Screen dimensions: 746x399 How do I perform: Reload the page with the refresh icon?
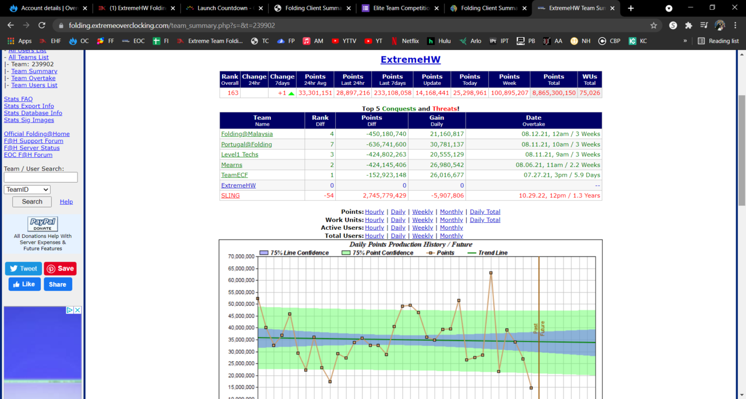pyautogui.click(x=42, y=26)
